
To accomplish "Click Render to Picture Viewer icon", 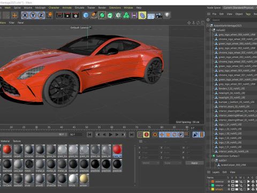I will 67,16.
